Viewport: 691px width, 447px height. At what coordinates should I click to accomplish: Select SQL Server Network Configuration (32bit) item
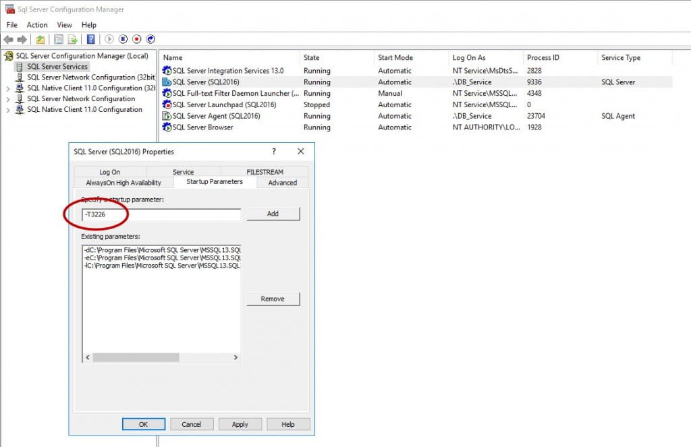point(91,78)
